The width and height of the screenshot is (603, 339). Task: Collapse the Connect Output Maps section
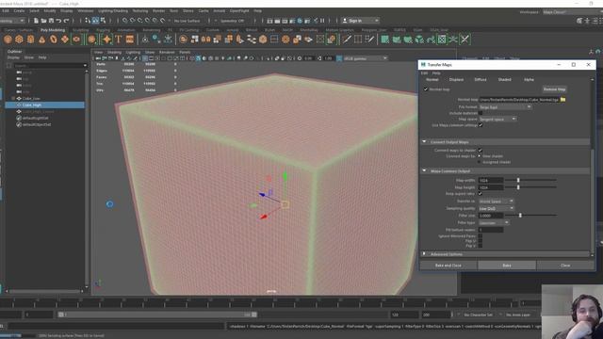pos(425,142)
